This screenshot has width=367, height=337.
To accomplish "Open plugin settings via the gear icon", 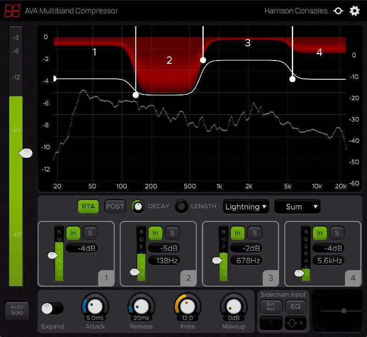I will [354, 11].
